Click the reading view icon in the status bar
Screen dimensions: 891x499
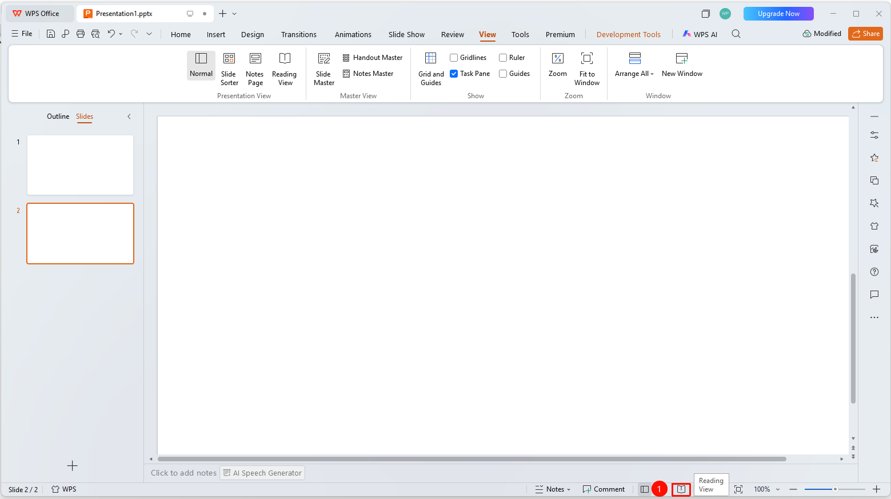[x=681, y=489]
